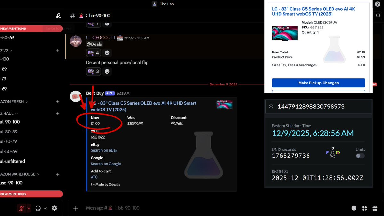Focus the Message #bb-90-100 input field
Screen dimensions: 384x216
(214, 208)
